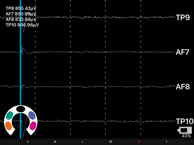Tap the battery indicator icon
Image resolution: width=194 pixels, height=145 pixels.
(x=185, y=130)
